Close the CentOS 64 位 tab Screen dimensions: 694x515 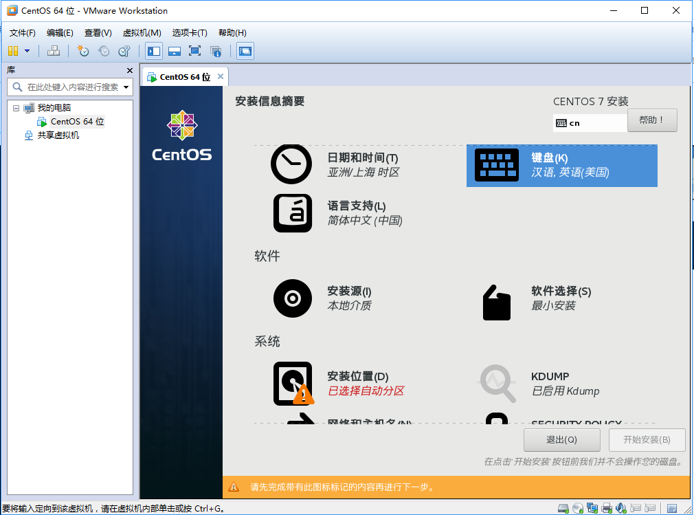click(221, 76)
